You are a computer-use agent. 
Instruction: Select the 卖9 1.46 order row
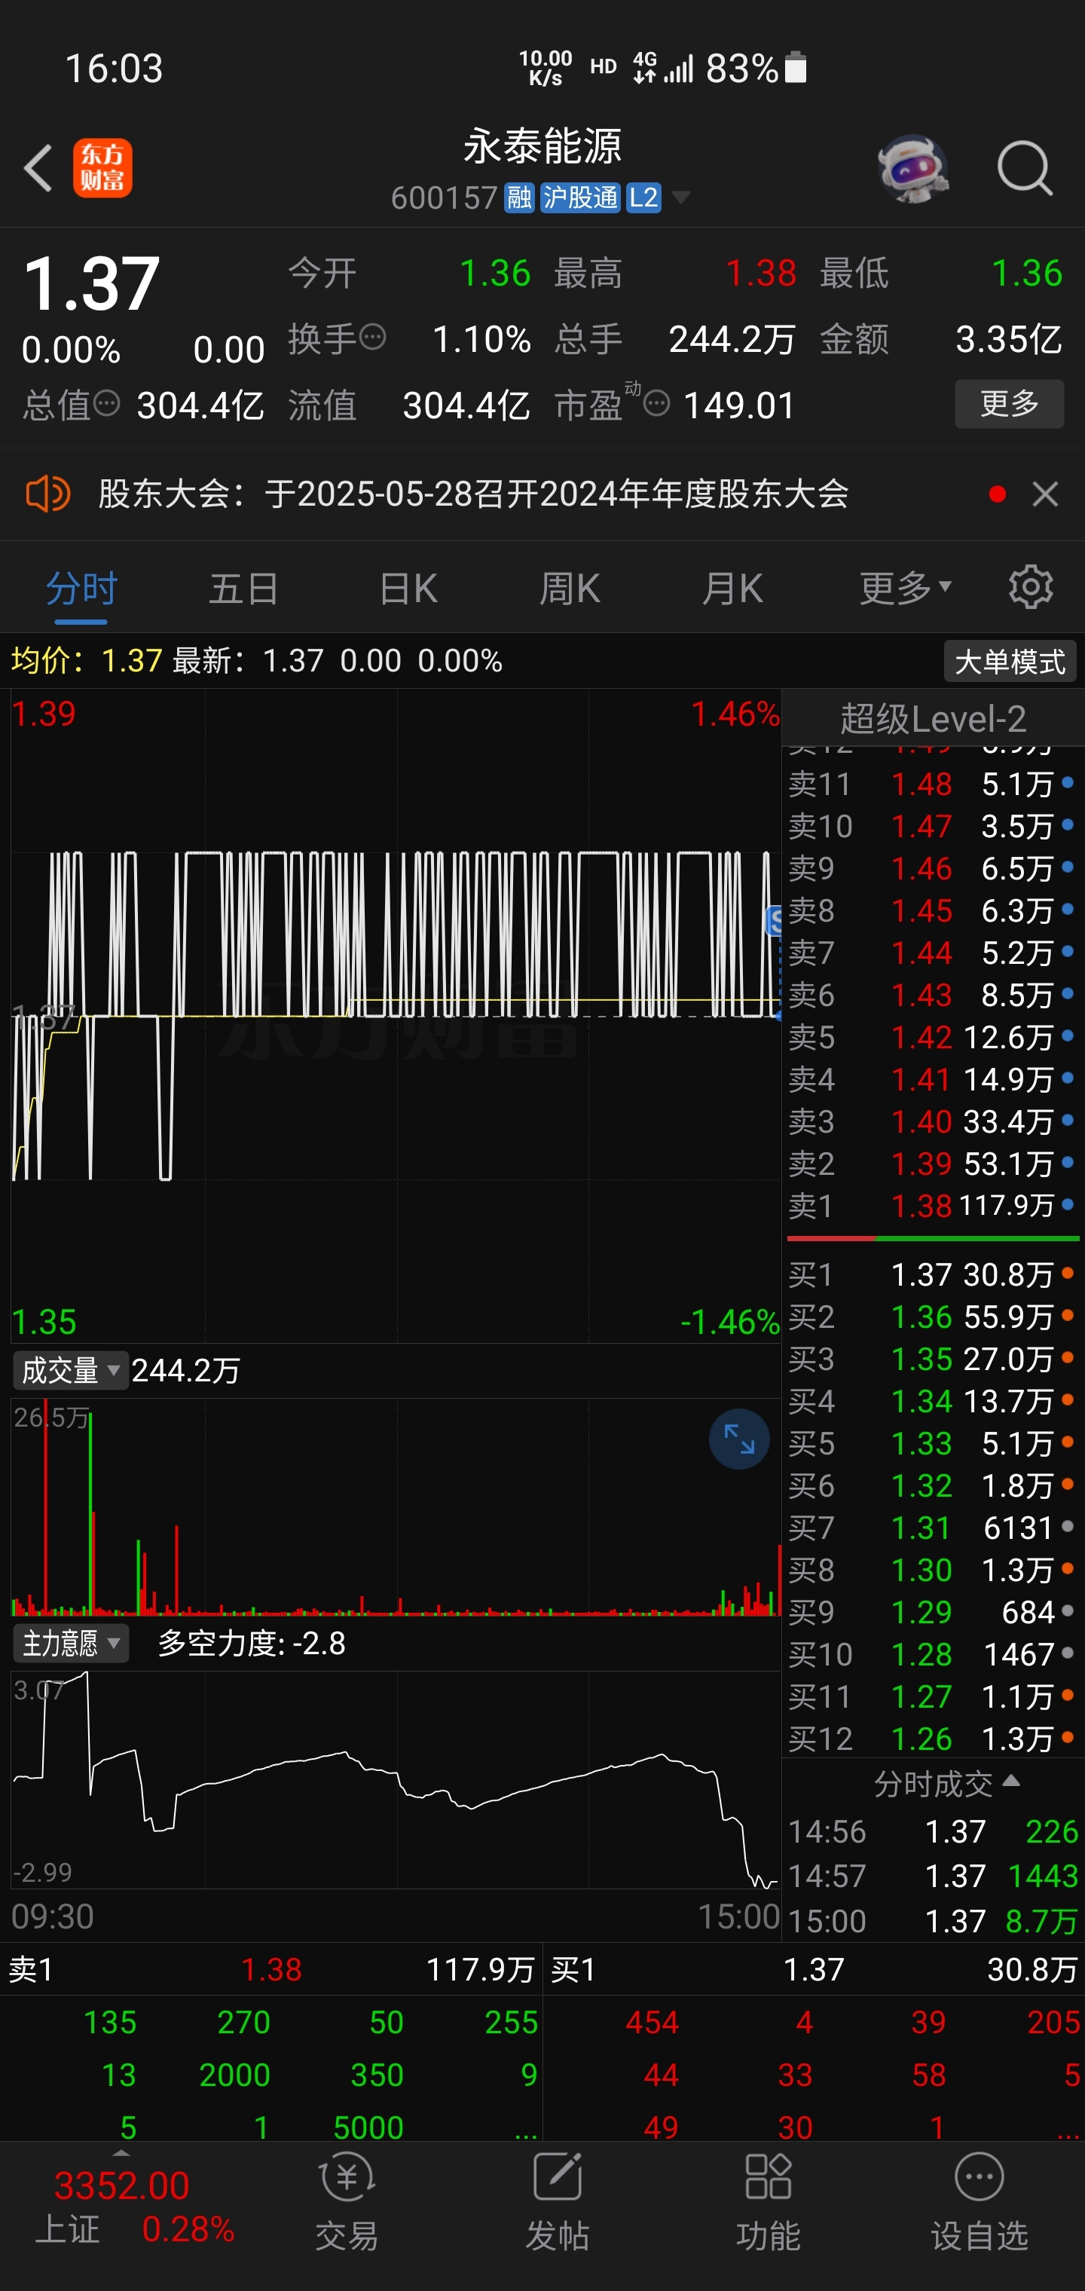(x=933, y=868)
